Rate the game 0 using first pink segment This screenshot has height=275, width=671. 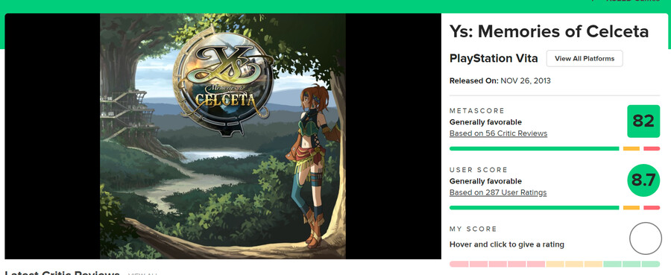[x=459, y=264]
